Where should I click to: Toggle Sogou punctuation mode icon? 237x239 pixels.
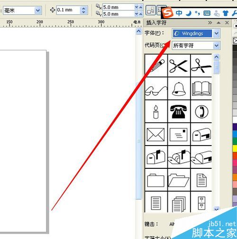click(x=197, y=13)
